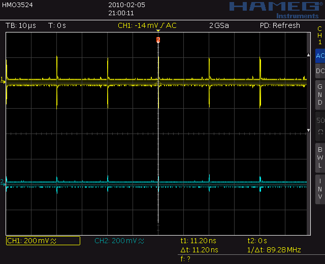Click the channel 1 ground level indicator

tap(3, 80)
